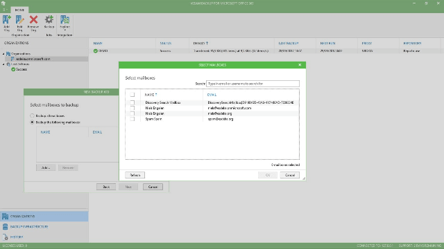This screenshot has width=444, height=249.
Task: Click Back in New Backup Job wizard
Action: coord(106,187)
